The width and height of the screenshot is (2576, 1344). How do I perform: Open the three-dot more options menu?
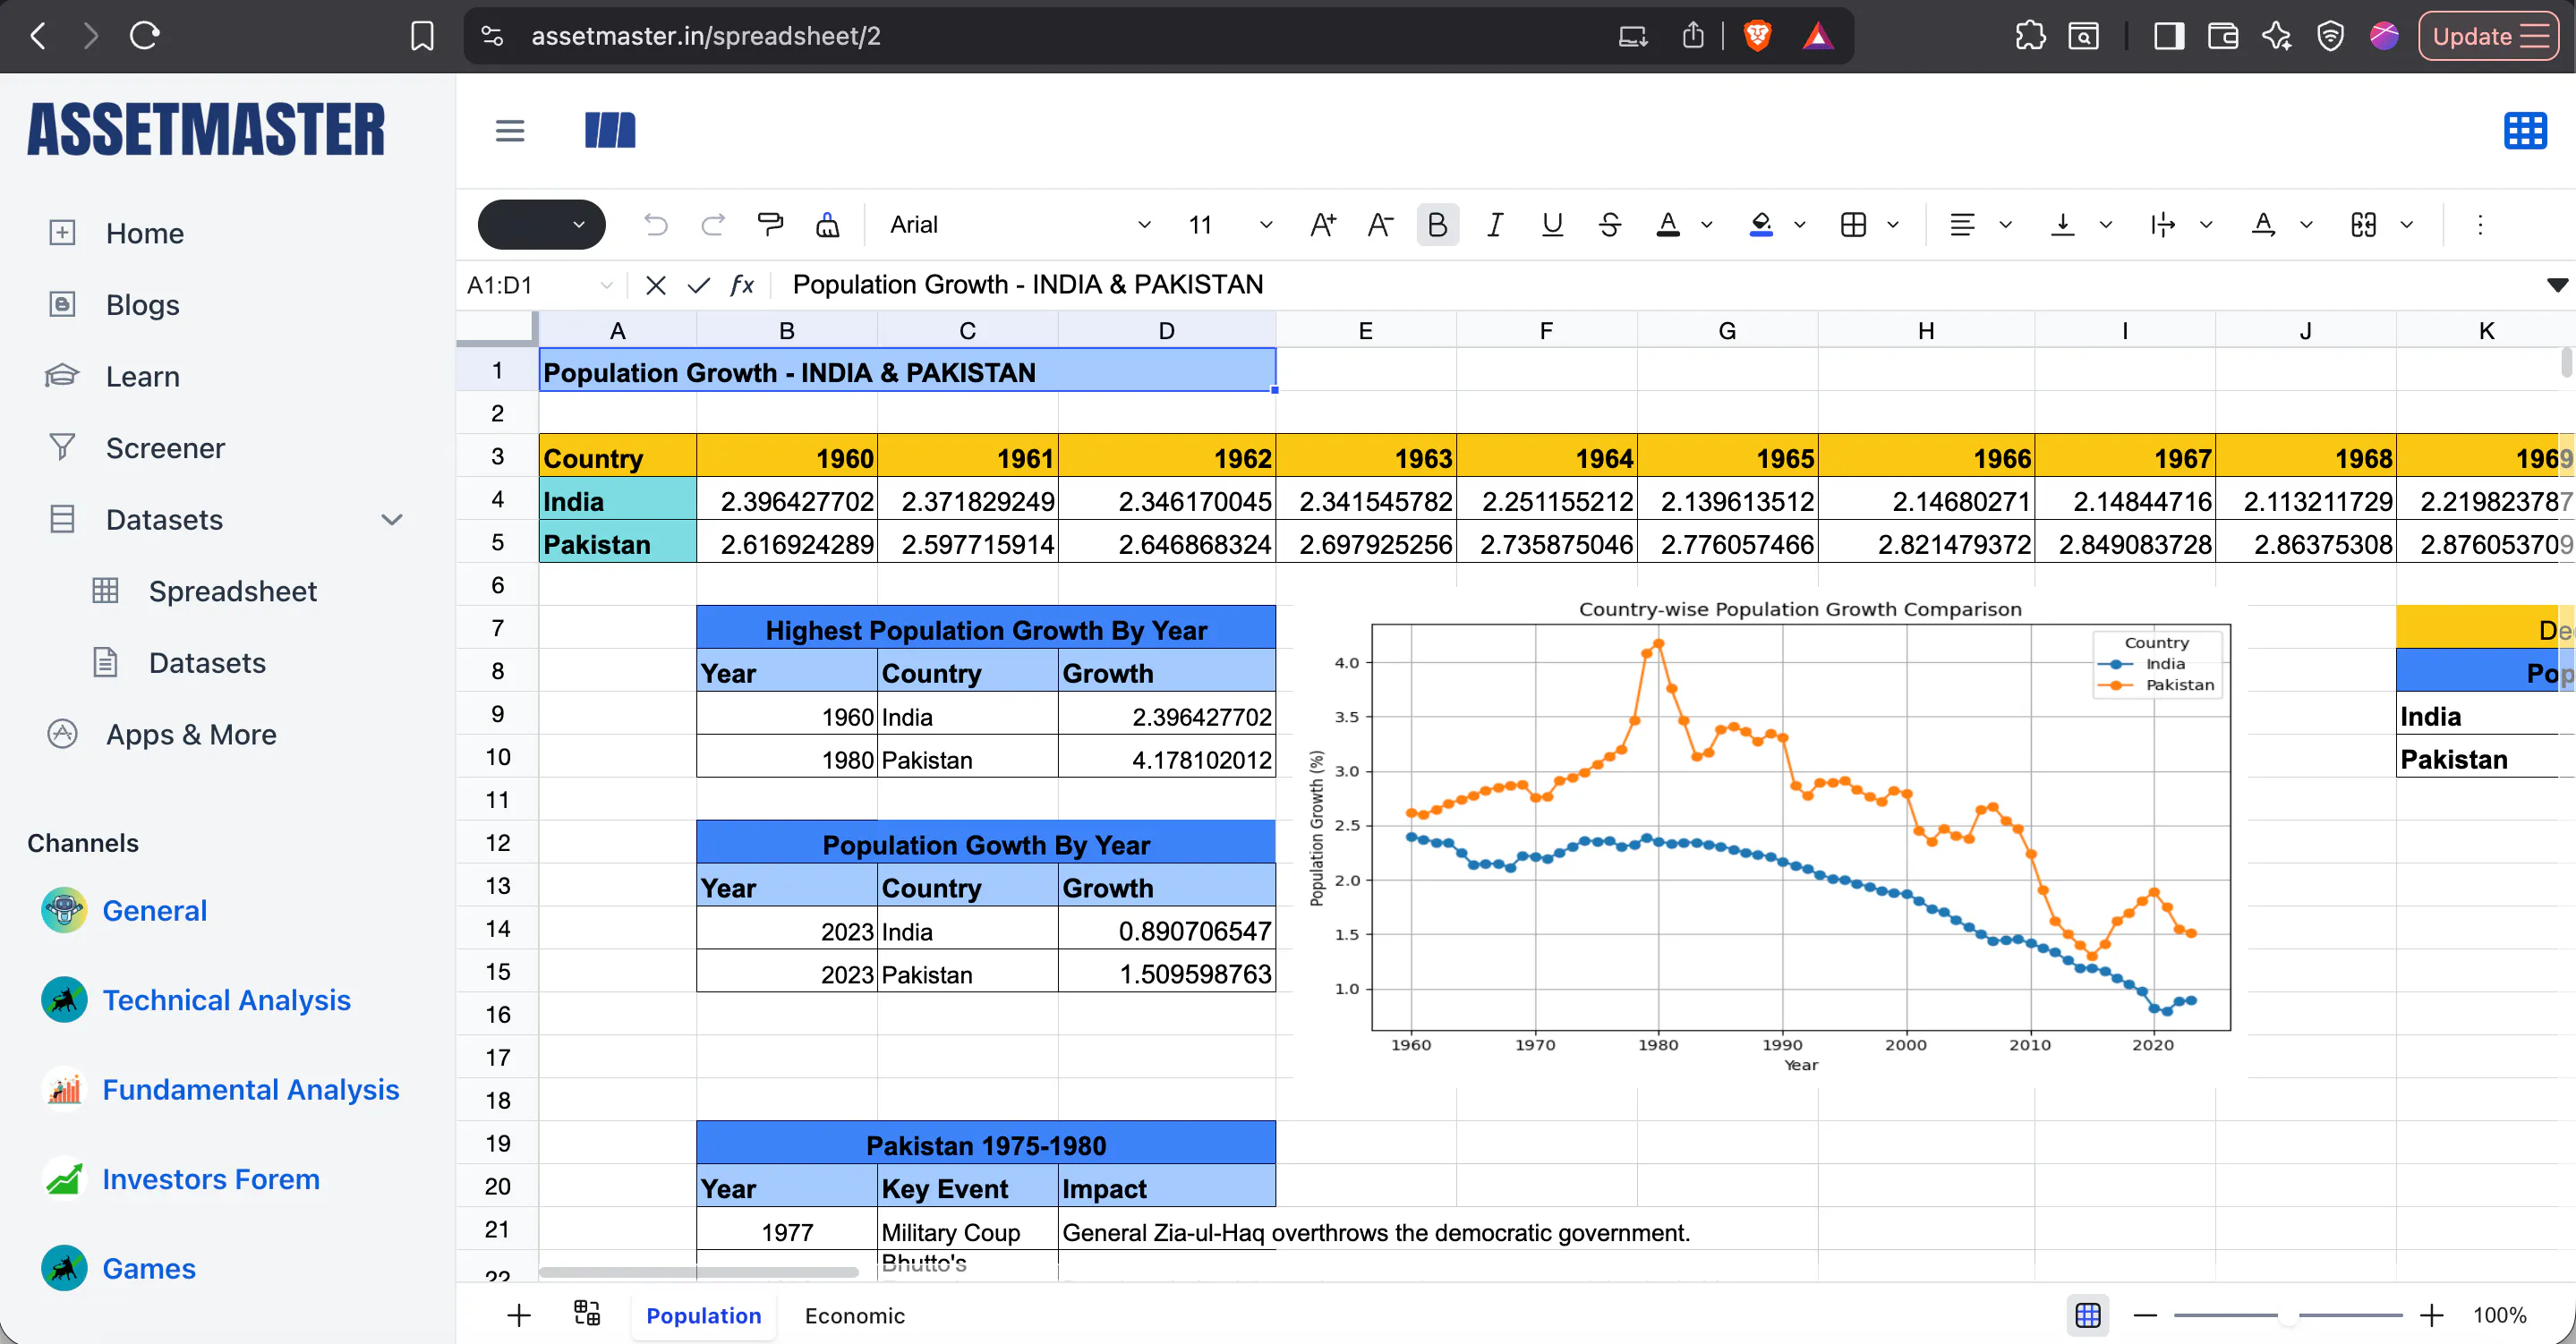(x=2480, y=225)
